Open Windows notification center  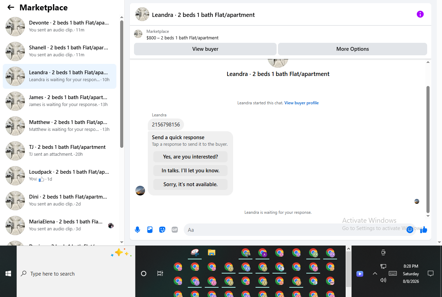coord(431,274)
